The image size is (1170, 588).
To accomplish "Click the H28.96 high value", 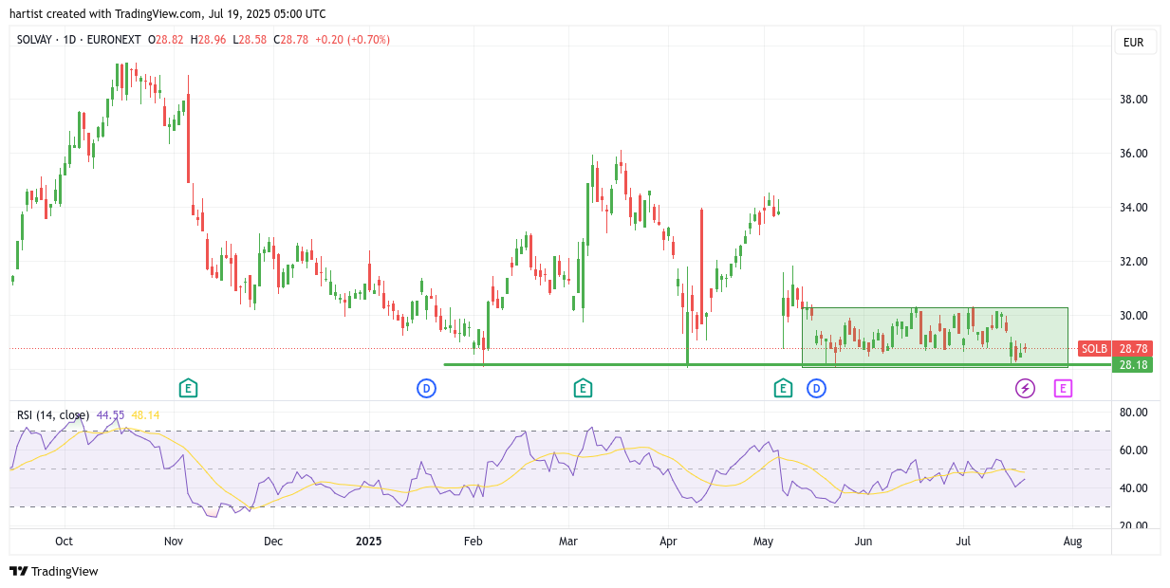I will click(209, 40).
